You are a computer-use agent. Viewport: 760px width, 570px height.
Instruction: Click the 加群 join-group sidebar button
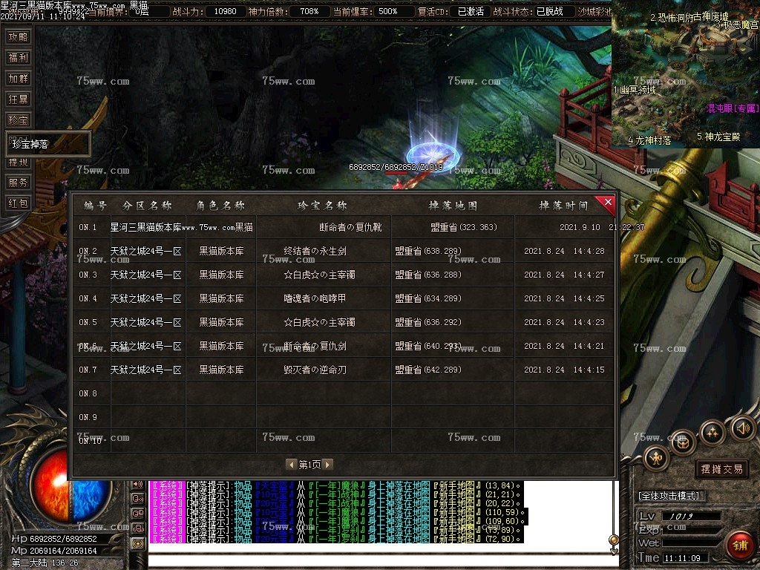18,79
